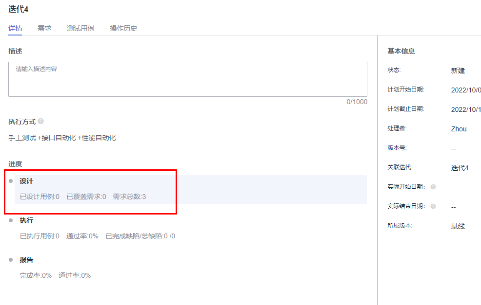Click the 已设计用例:0 statistic

40,197
